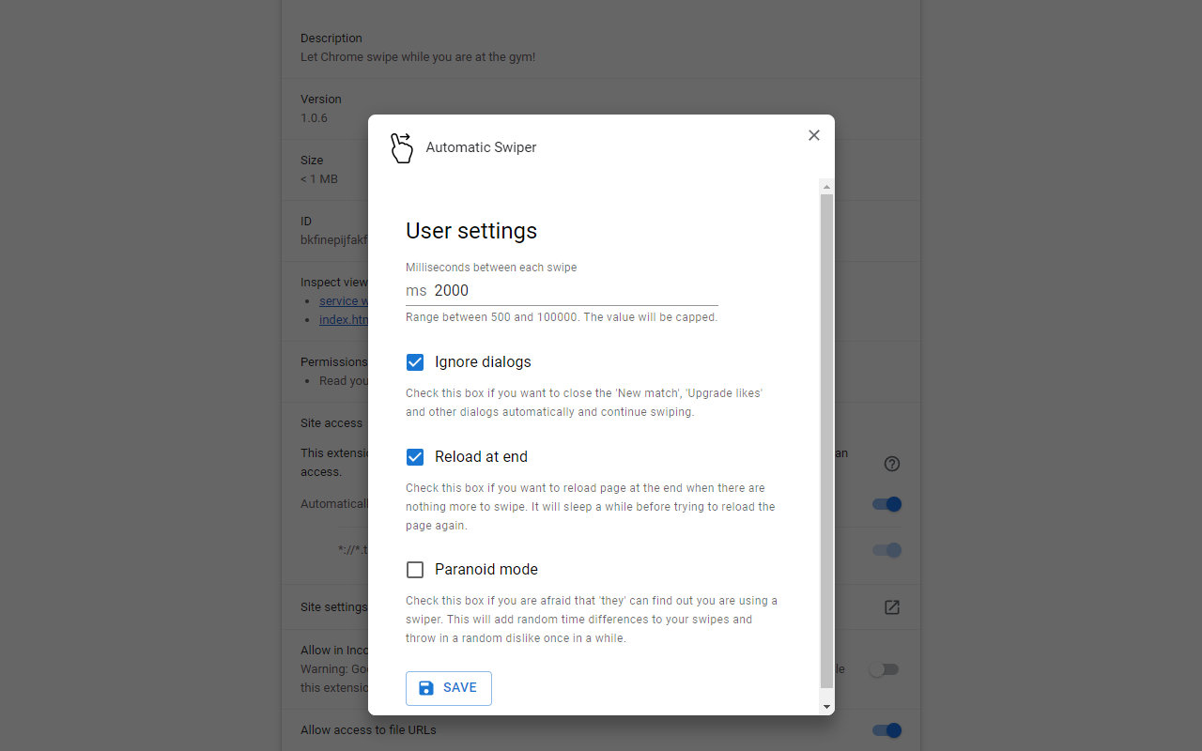Image resolution: width=1202 pixels, height=751 pixels.
Task: Click the dialog's vertical scrollbar thumb
Action: (826, 441)
